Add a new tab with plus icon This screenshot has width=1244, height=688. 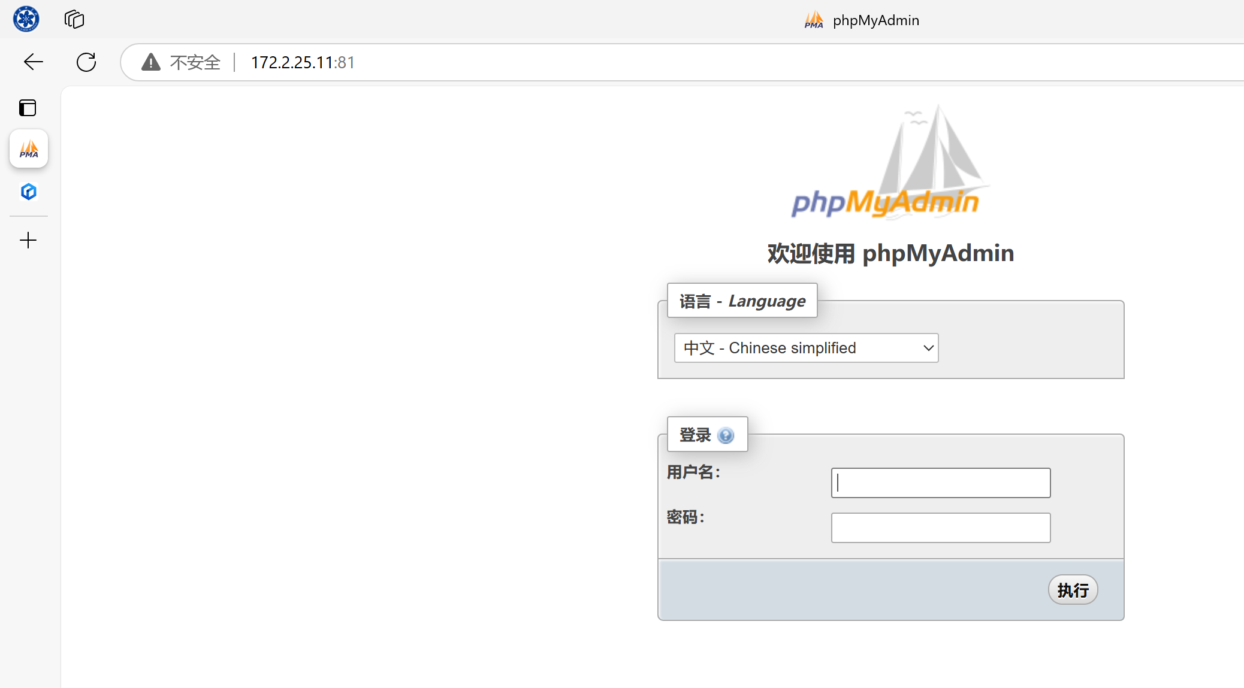28,240
